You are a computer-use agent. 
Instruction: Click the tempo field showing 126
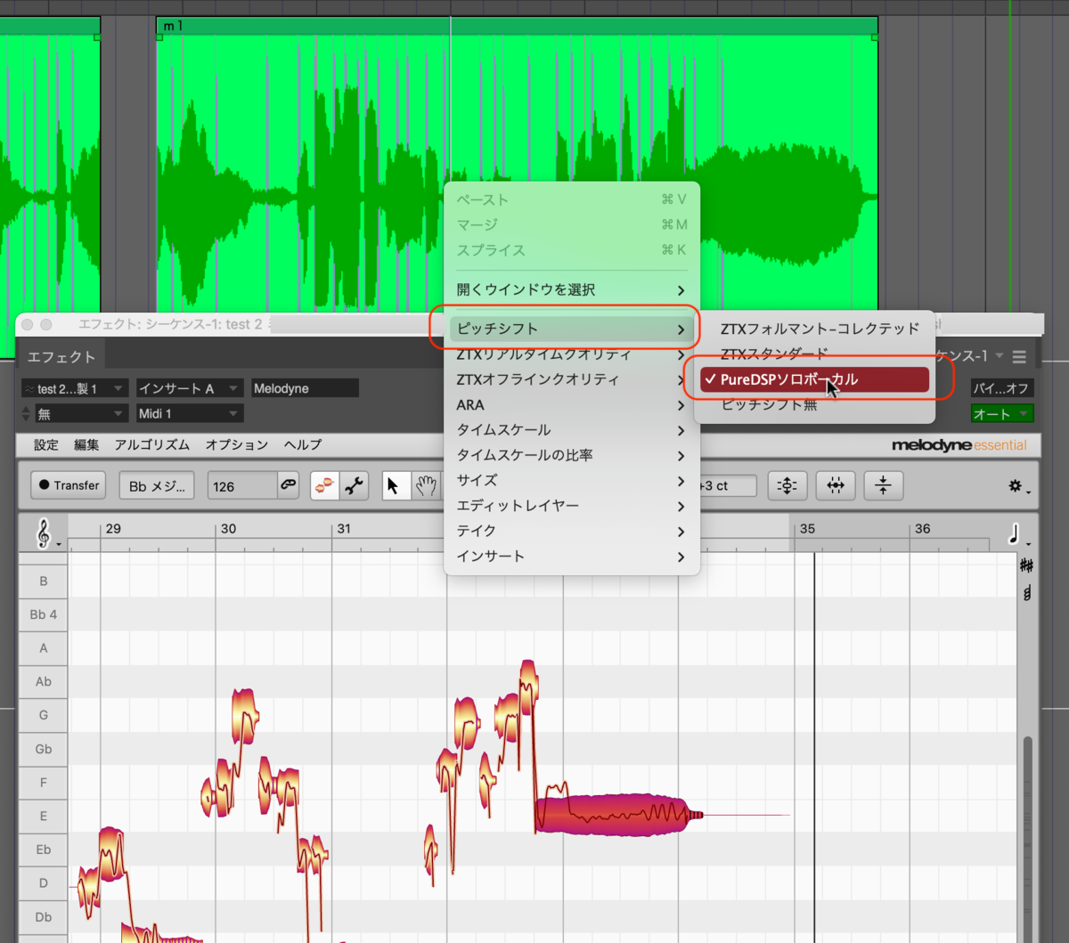click(x=242, y=486)
